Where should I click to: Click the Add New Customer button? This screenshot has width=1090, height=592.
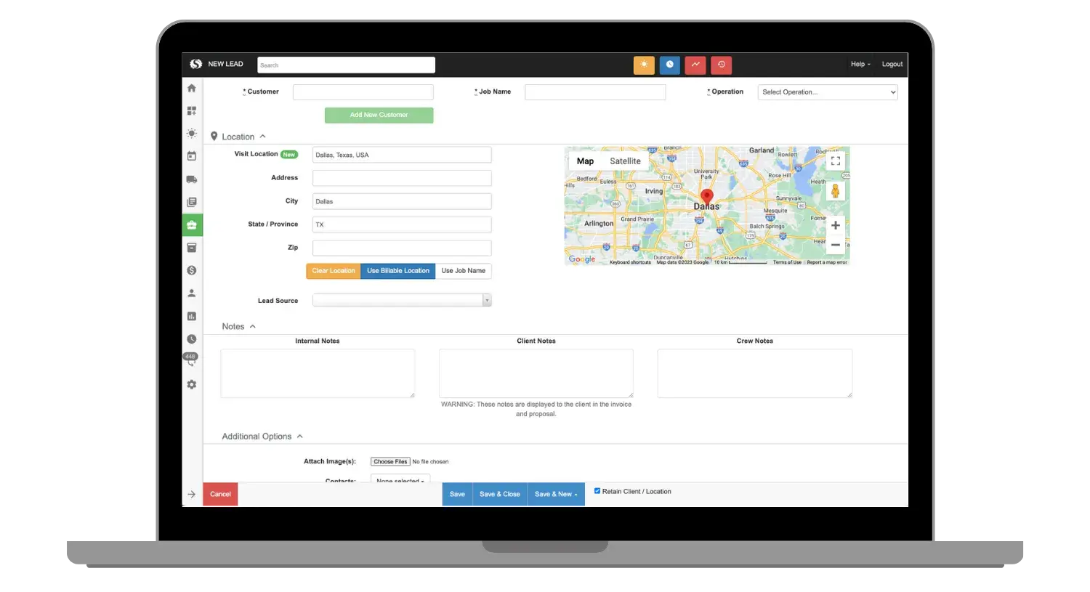[x=379, y=115]
